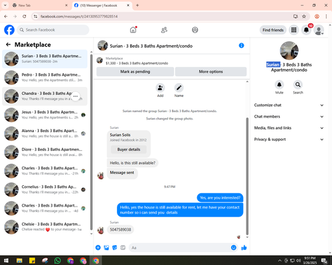Switch to the New Tab browser tab
Screen dimensions: 332x265
pos(40,5)
